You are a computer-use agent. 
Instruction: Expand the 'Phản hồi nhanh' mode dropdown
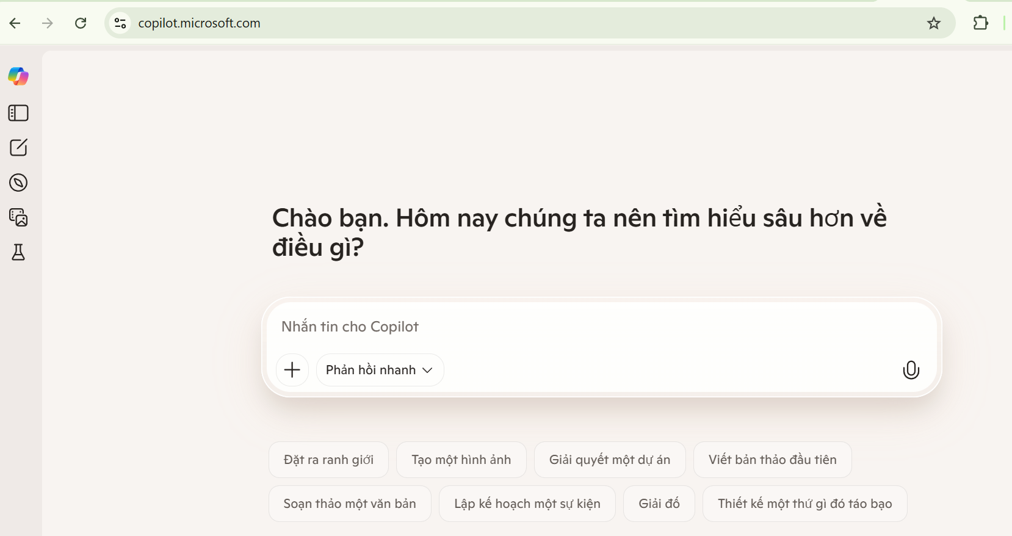pos(380,370)
